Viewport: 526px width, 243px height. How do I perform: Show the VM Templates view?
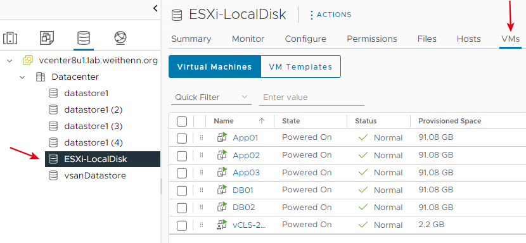[300, 66]
